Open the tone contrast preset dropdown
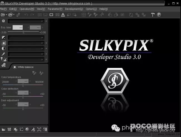This screenshot has height=137, width=181. coord(26,49)
